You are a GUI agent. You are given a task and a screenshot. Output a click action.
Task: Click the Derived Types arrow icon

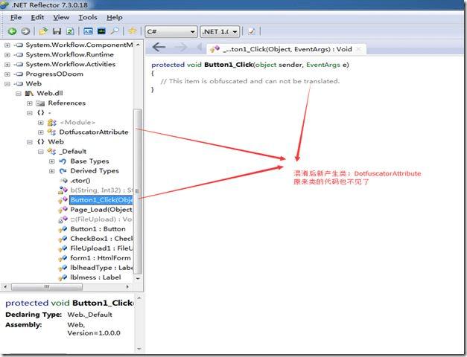pyautogui.click(x=63, y=171)
